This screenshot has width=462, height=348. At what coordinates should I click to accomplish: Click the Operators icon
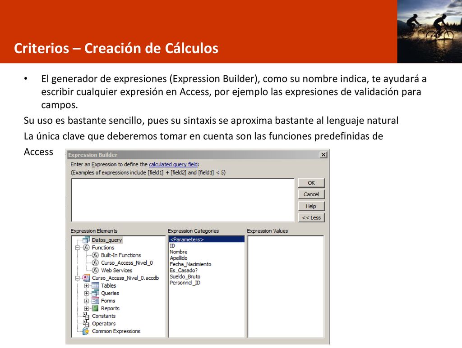86,324
